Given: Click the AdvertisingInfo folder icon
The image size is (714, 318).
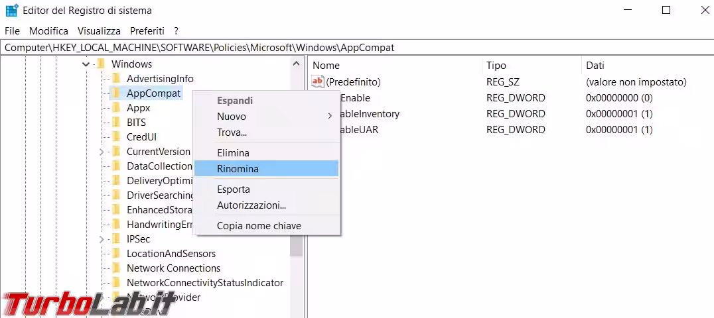Looking at the screenshot, I should pos(117,79).
